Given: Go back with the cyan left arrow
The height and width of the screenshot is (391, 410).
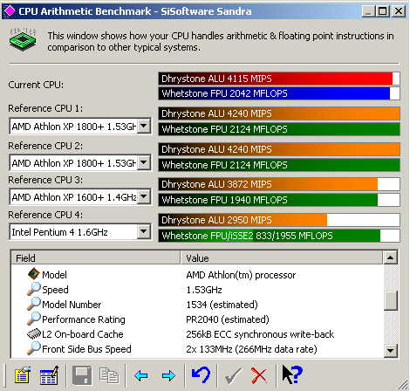Looking at the screenshot, I should [x=141, y=376].
